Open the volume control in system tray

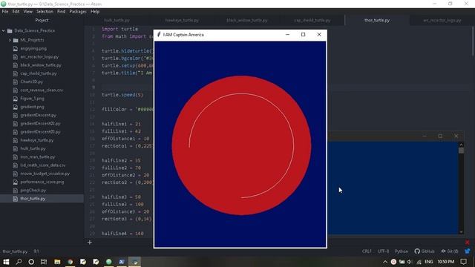[x=410, y=262]
